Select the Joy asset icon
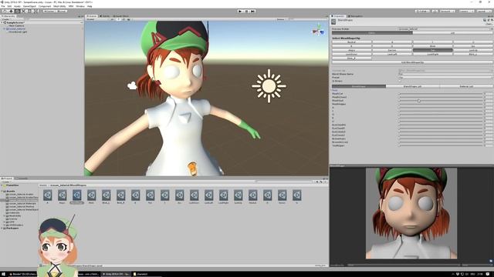The image size is (494, 277). (179, 197)
